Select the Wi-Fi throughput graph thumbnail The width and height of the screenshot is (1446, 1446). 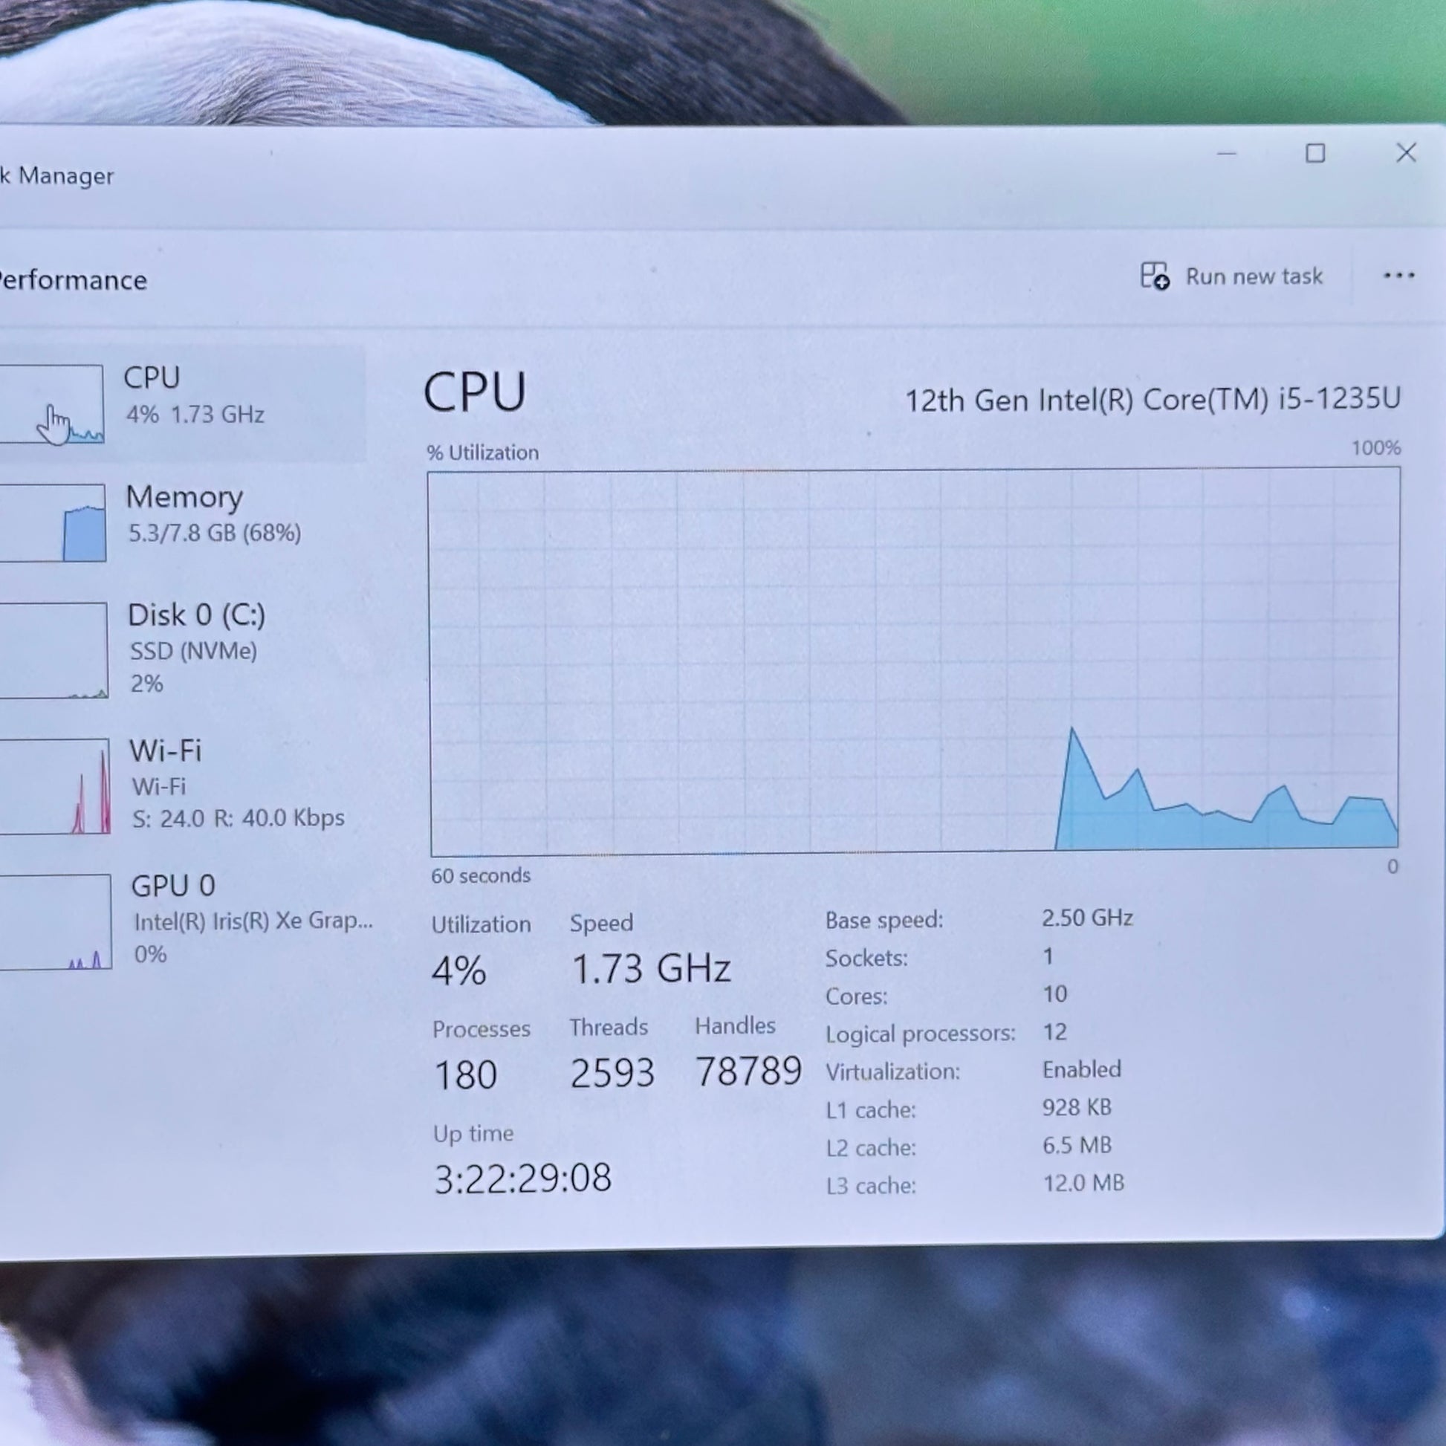[x=54, y=786]
